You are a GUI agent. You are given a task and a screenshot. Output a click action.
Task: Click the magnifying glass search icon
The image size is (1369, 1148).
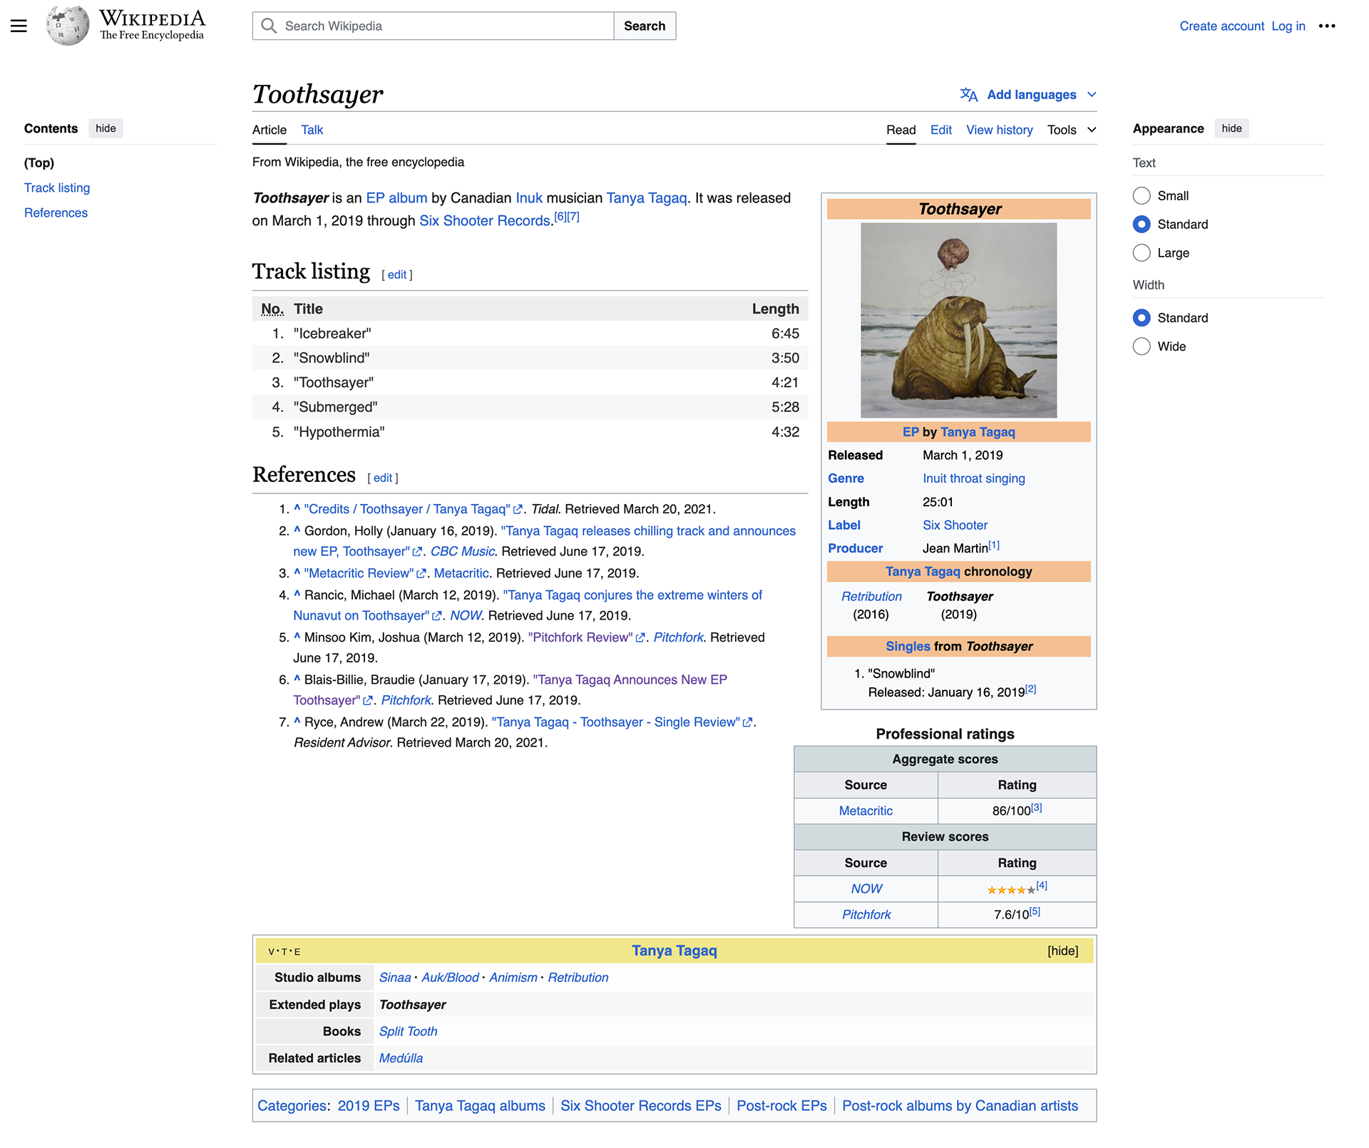coord(269,26)
